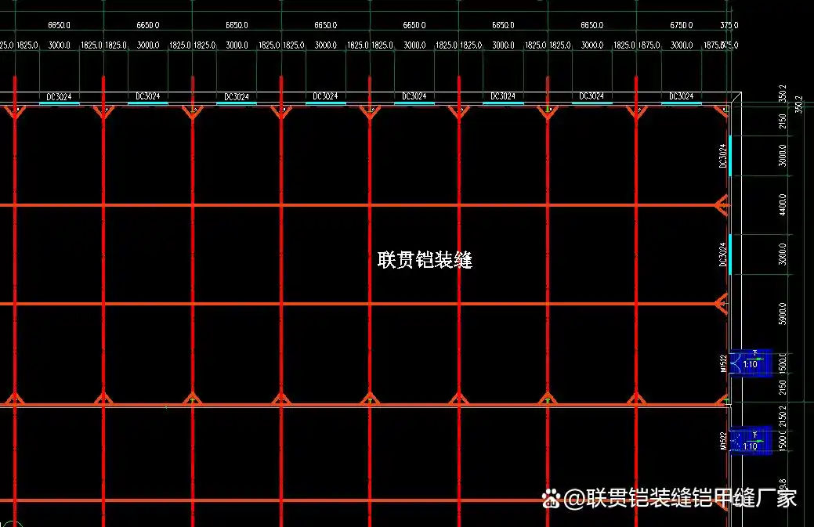Select the 6750.0 dimension at top right

pos(681,26)
